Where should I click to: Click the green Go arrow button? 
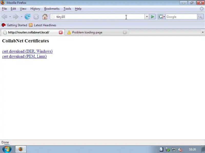[152, 17]
